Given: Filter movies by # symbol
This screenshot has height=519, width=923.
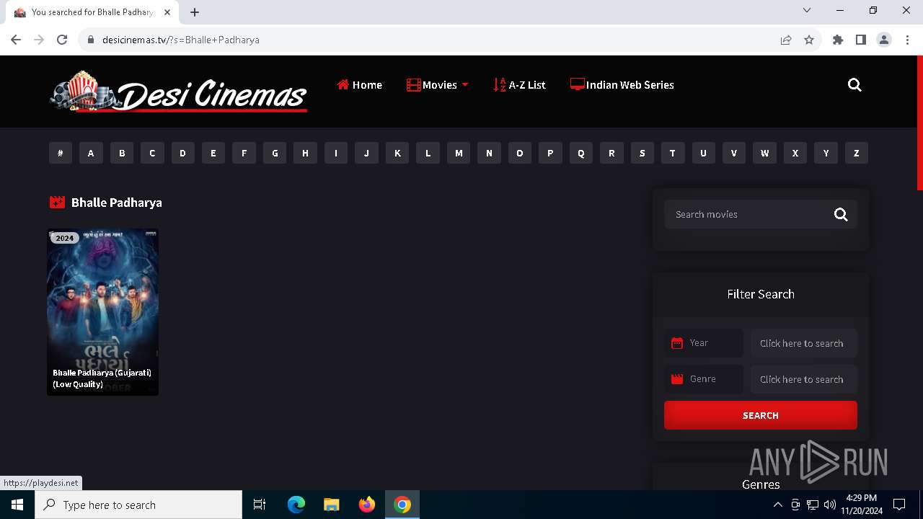Looking at the screenshot, I should (61, 153).
